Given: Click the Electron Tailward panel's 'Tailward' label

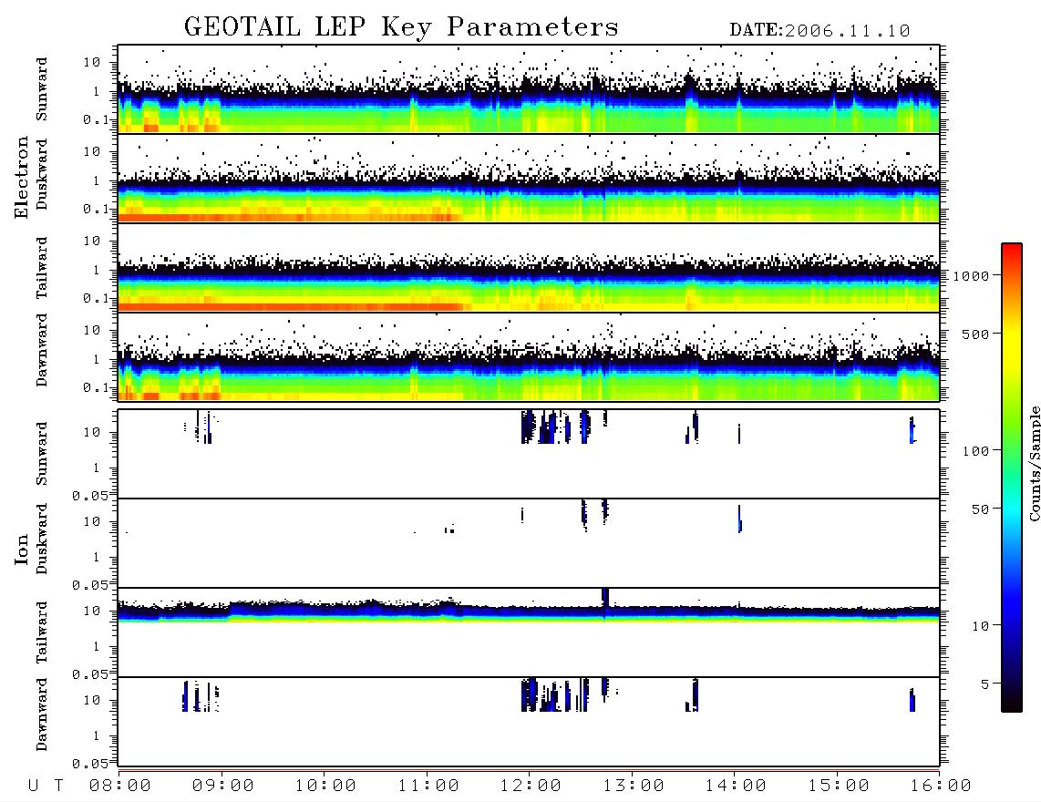Looking at the screenshot, I should tap(42, 268).
